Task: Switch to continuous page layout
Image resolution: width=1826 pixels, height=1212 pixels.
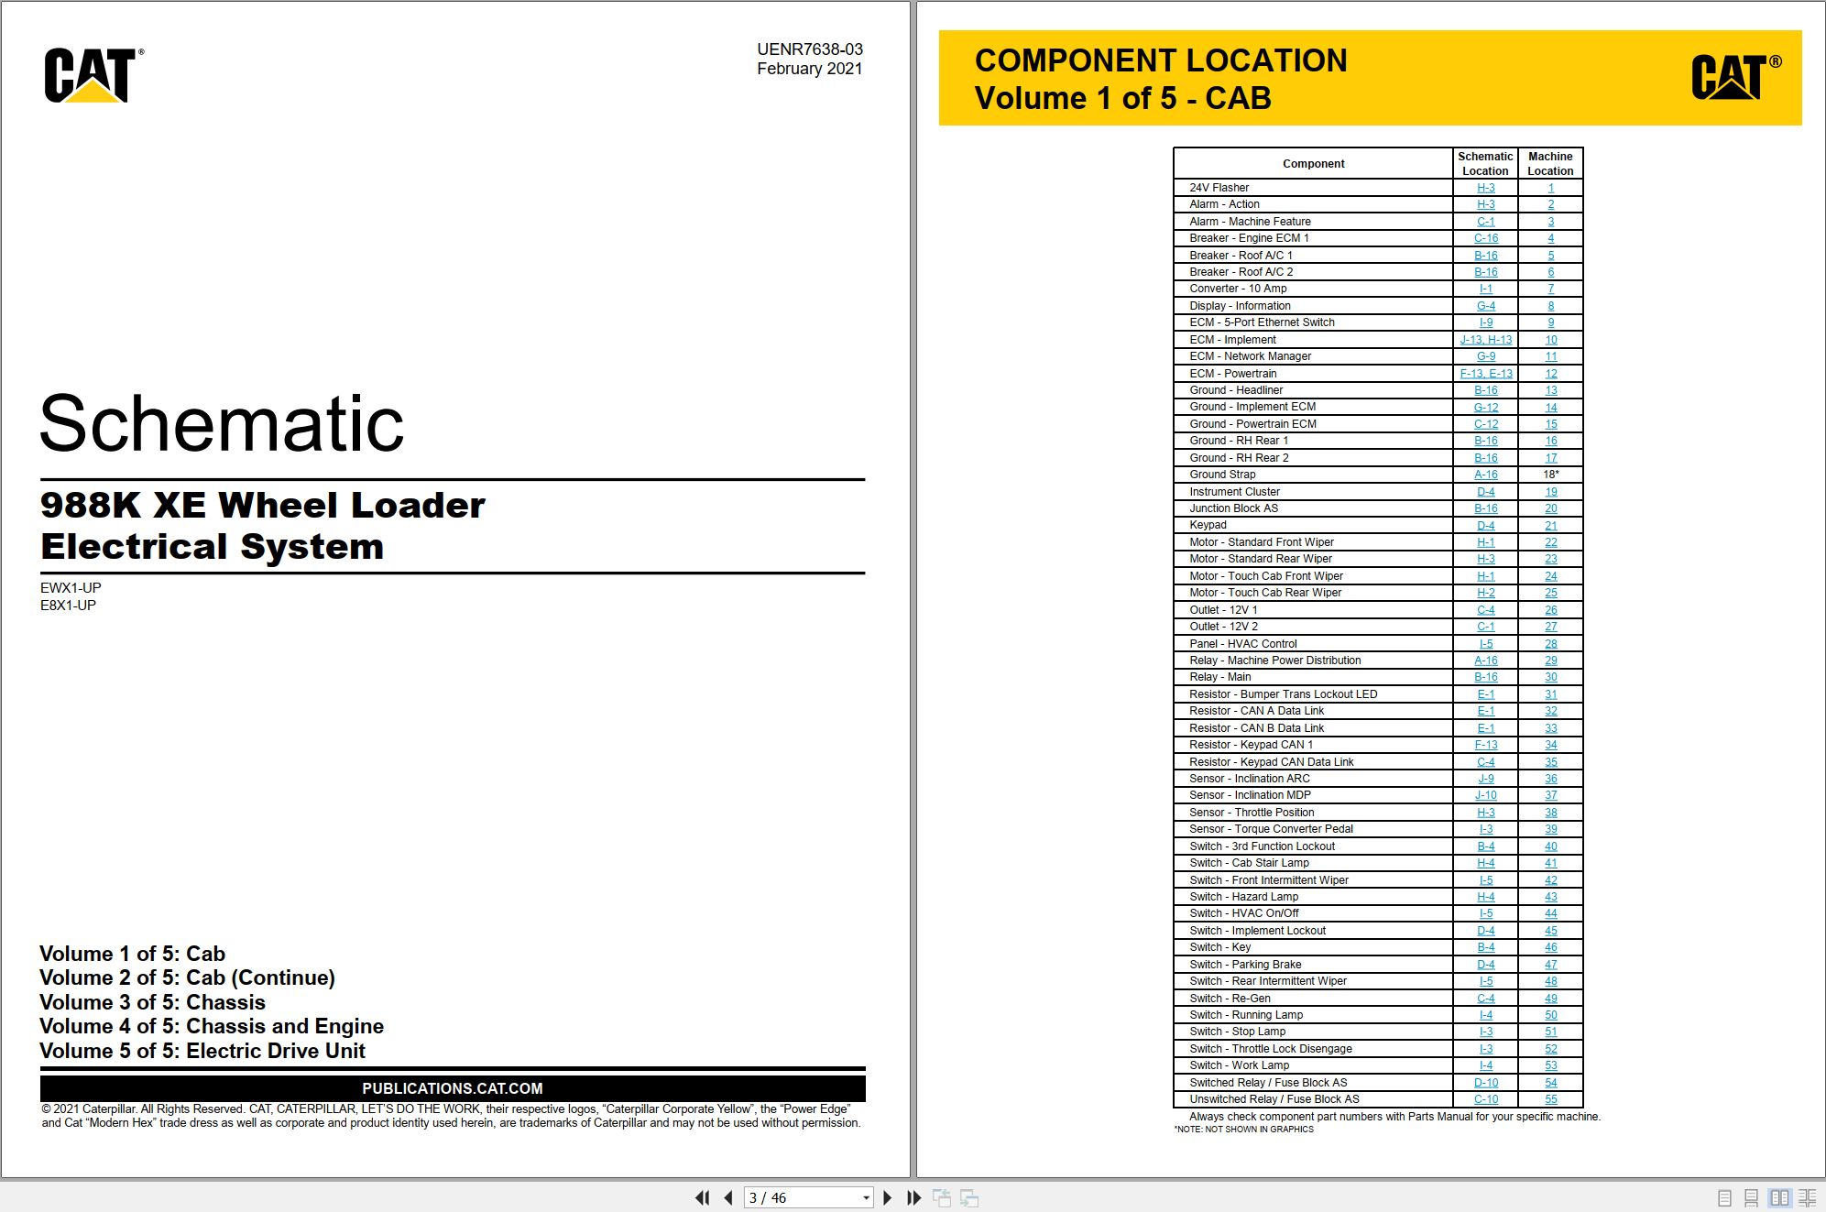Action: [1751, 1197]
